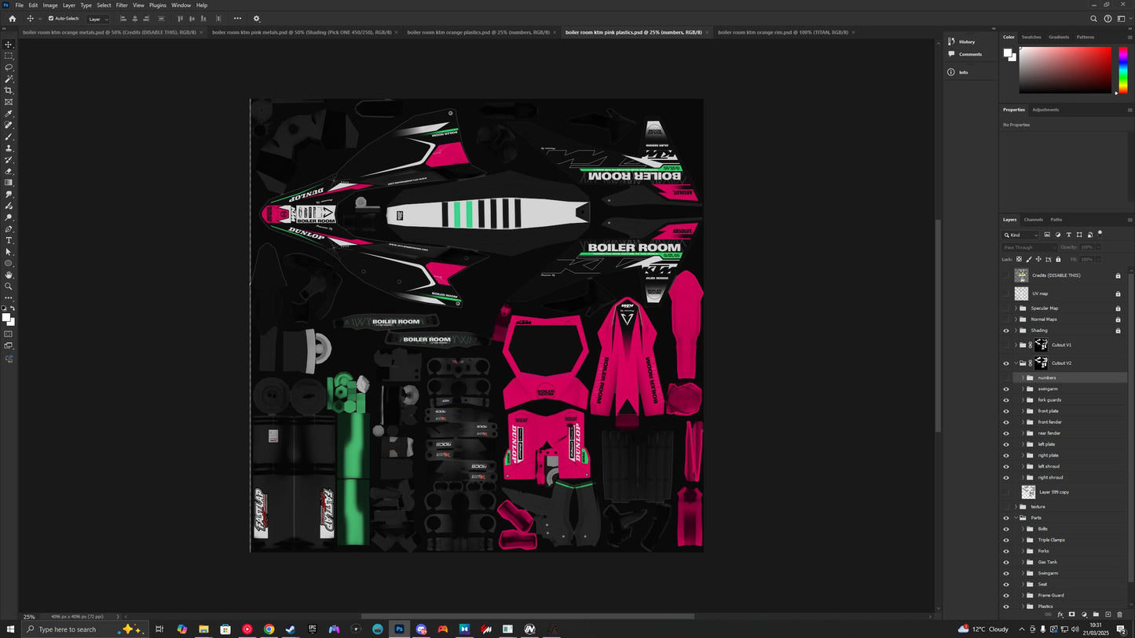Select the Rectangular Marquee tool

(9, 56)
